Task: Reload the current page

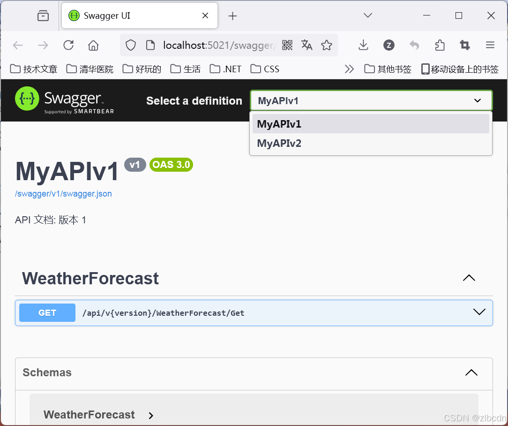Action: pyautogui.click(x=68, y=45)
